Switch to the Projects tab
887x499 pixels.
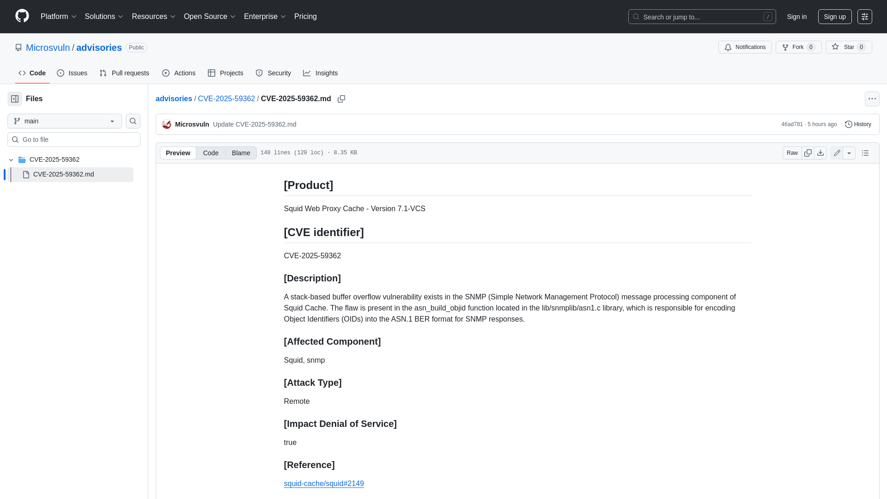pyautogui.click(x=225, y=73)
